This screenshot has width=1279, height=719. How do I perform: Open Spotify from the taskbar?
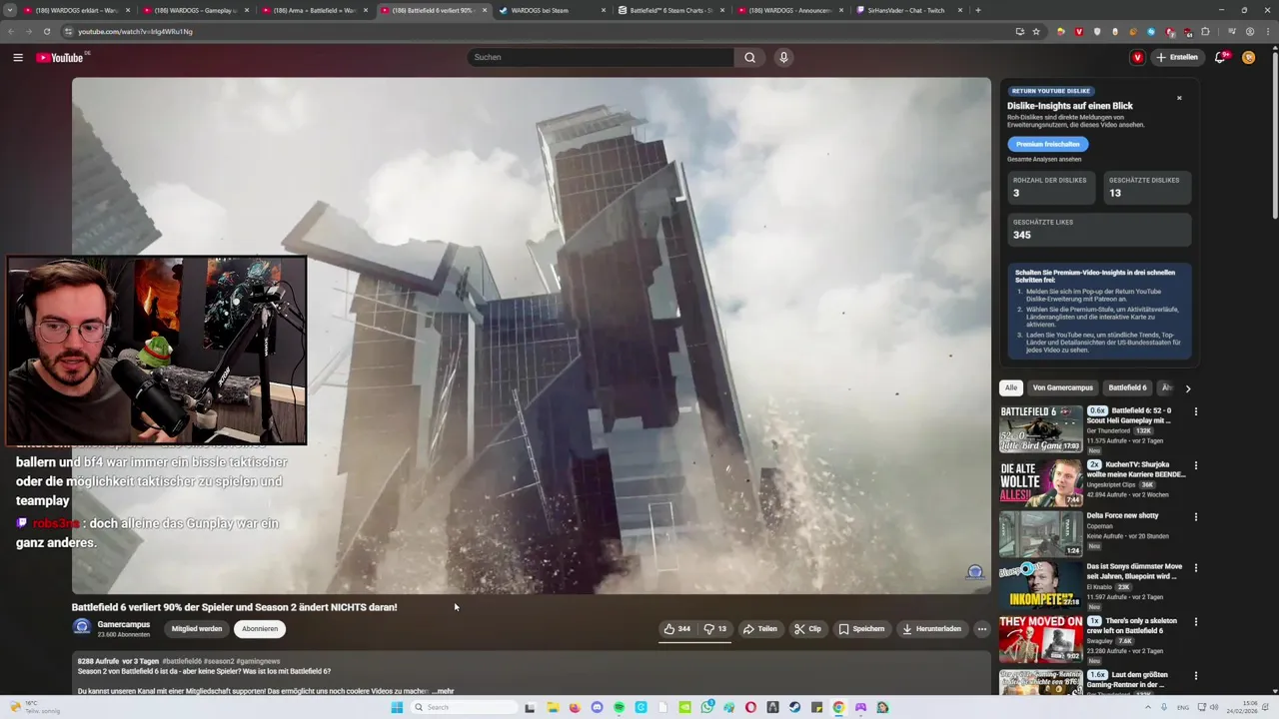coord(619,707)
